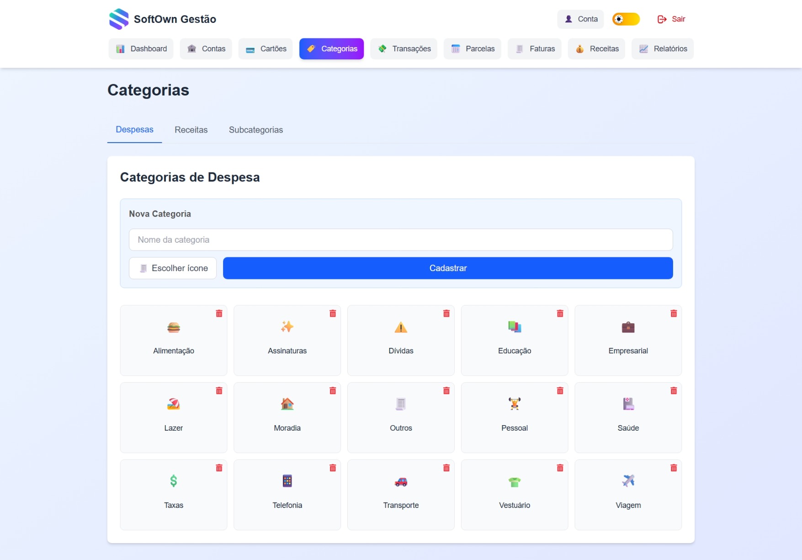
Task: Toggle the dark mode switch
Action: point(626,19)
